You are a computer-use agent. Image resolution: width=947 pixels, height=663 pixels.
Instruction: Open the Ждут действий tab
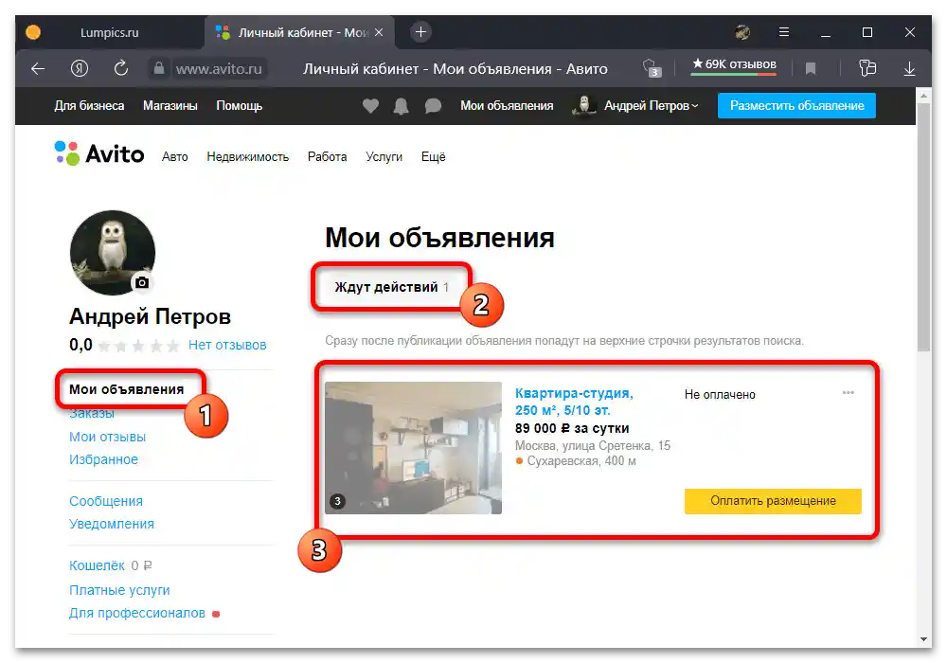(392, 287)
